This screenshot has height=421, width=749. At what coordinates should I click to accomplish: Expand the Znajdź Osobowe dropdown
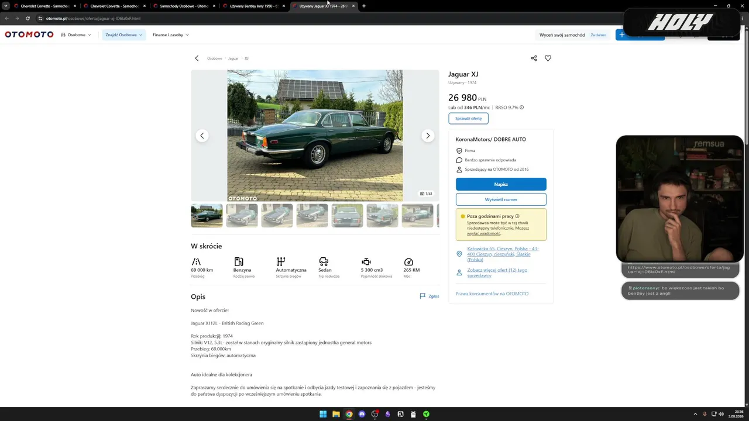click(x=123, y=34)
